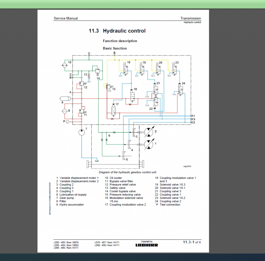Click Service Manual in the page header
The height and width of the screenshot is (261, 265).
coord(65,18)
